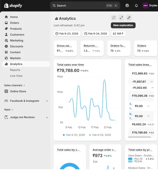
Task: Open the Marketing target icon
Action: (6, 40)
